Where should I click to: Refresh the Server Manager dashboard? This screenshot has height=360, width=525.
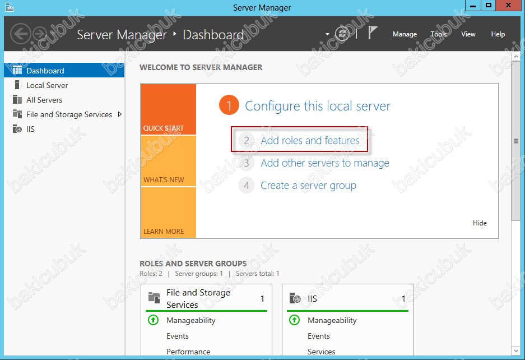(x=342, y=34)
